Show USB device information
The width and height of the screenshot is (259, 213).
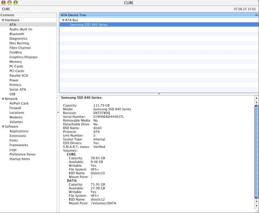12,94
